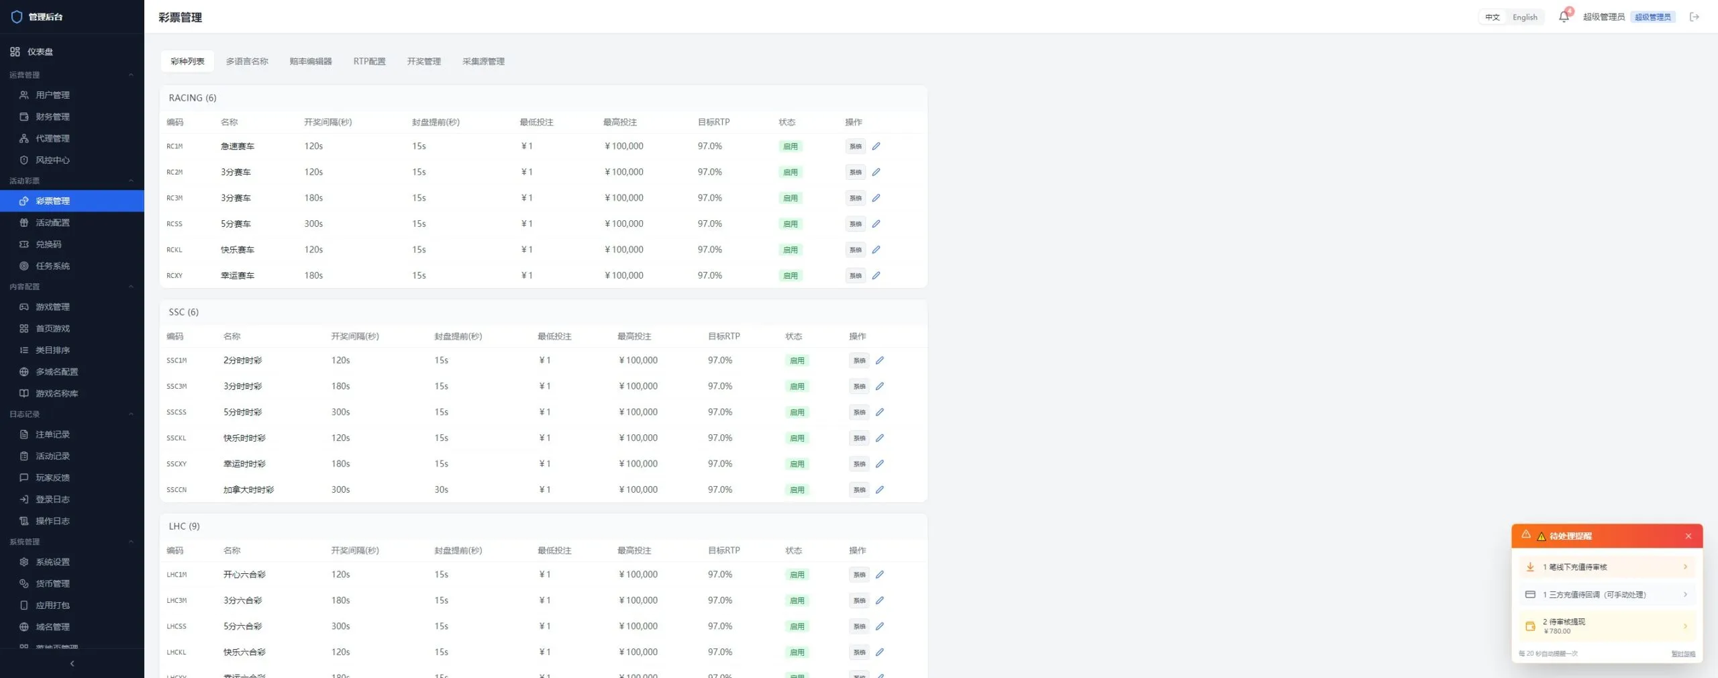The image size is (1718, 678).
Task: Open the 三方充值待回调 reminder item
Action: point(1607,595)
